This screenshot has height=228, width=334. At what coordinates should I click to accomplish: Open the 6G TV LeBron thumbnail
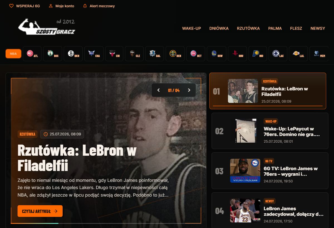[245, 171]
